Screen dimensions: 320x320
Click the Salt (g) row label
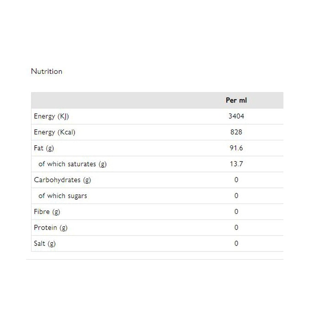click(x=45, y=244)
